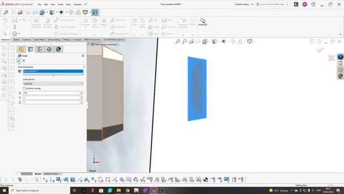344x194 pixels.
Task: Switch to FeatureManager design tree tab
Action: coord(21,49)
